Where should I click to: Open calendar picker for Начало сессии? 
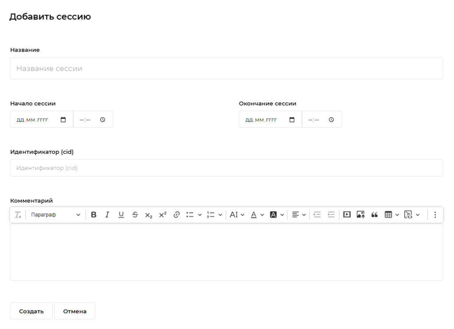pos(63,120)
